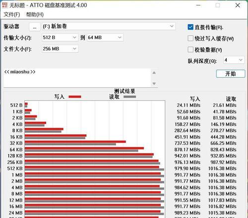Enable the 绕过写入缓存 checkbox
The height and width of the screenshot is (218, 248).
190,38
